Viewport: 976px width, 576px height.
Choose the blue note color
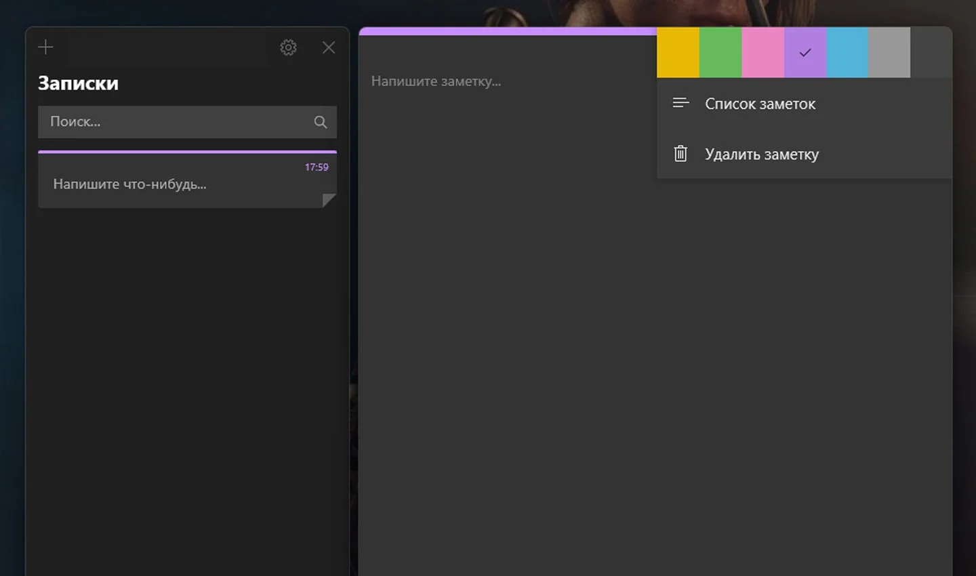click(x=847, y=52)
